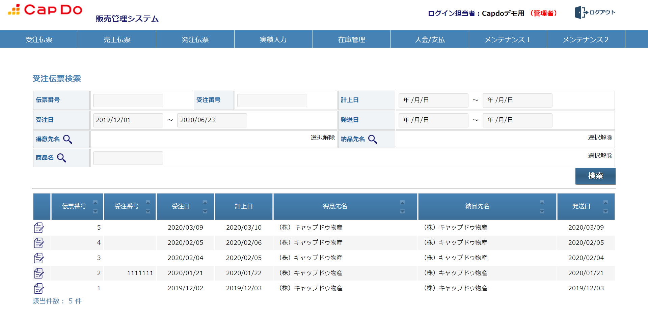
Task: Open edit icon for slip number 5
Action: 39,228
